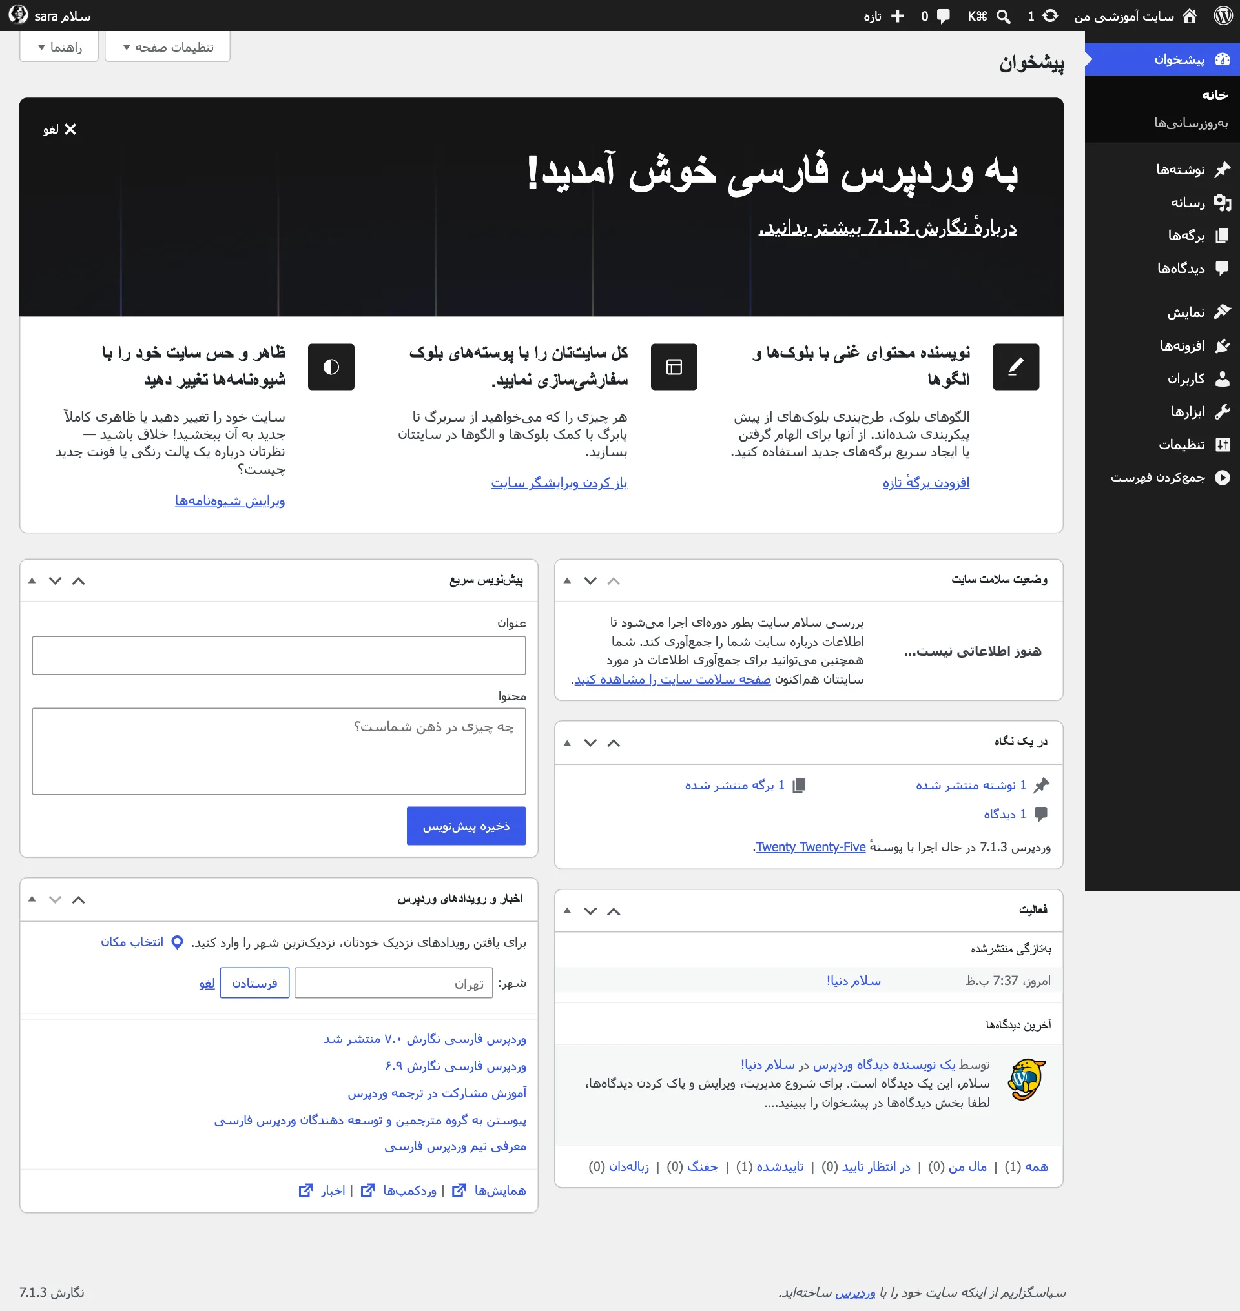The width and height of the screenshot is (1240, 1311).
Task: Open the افزودن برگهٔ تازه link
Action: (926, 483)
